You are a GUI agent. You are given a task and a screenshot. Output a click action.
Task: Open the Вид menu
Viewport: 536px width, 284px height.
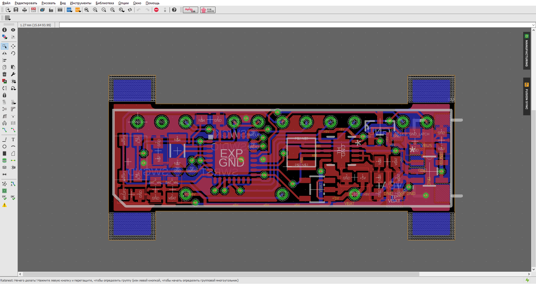pyautogui.click(x=63, y=3)
